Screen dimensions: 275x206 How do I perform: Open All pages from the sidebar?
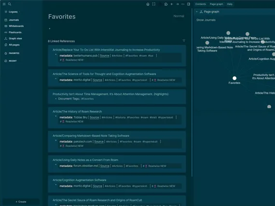tap(14, 45)
